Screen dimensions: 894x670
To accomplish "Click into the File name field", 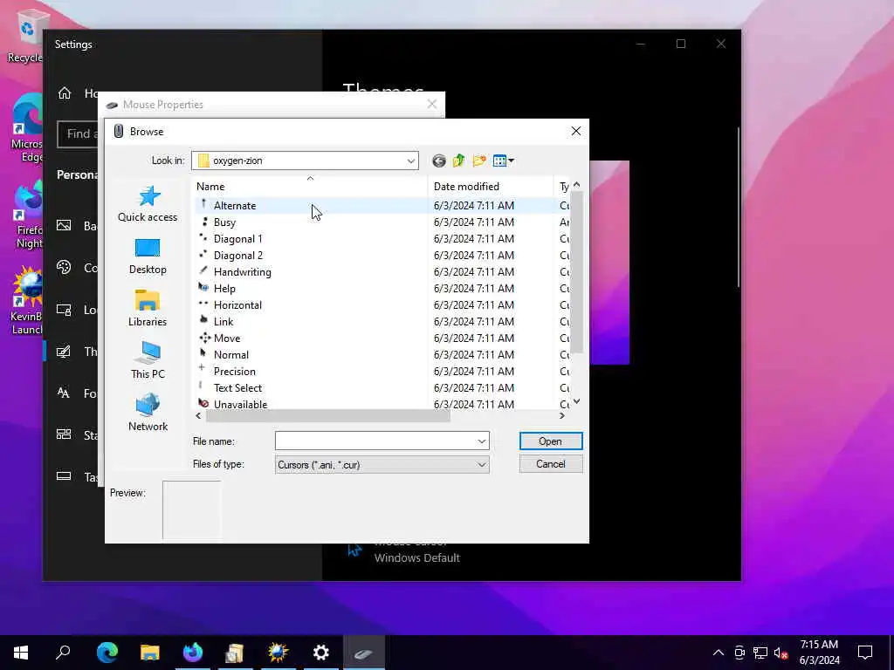I will pos(375,441).
